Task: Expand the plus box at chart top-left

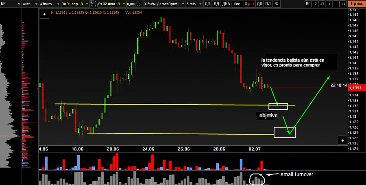Action: coord(44,13)
